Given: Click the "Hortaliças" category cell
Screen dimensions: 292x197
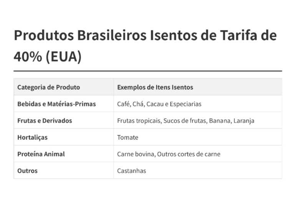Looking at the screenshot, I should tap(32, 137).
